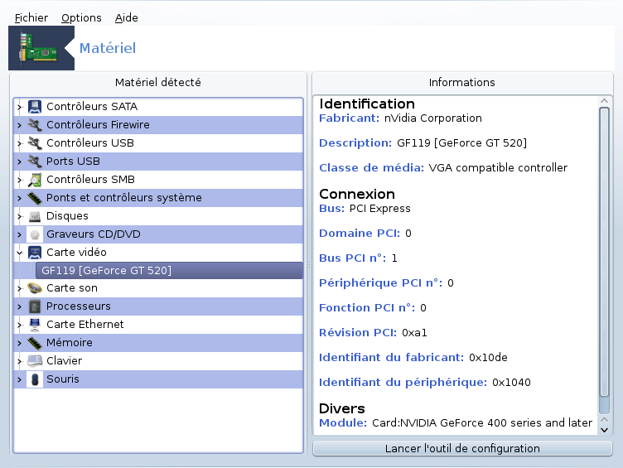Expand the Contrôleurs SATA tree node
This screenshot has width=623, height=468.
(x=20, y=107)
